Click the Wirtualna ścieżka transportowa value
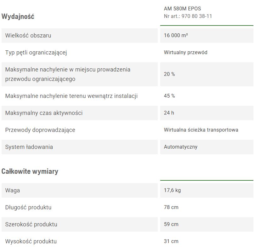This screenshot has height=249, width=254. pos(201,130)
